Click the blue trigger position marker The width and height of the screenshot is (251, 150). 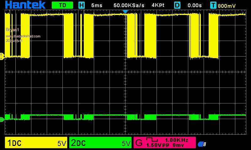[125, 11]
